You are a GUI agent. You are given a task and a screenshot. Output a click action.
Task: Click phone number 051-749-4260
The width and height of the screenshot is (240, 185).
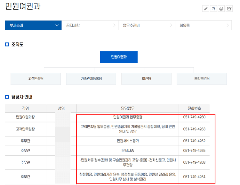194,117
